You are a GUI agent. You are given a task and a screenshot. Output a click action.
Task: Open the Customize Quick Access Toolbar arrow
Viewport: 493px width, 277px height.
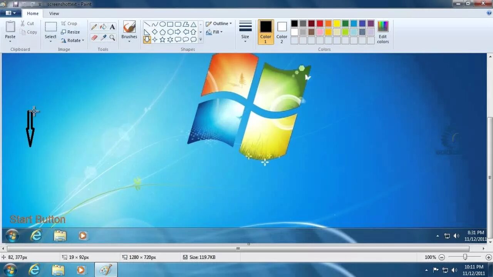[40, 4]
